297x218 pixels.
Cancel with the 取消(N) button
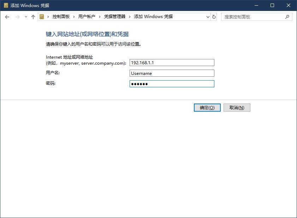pyautogui.click(x=237, y=108)
